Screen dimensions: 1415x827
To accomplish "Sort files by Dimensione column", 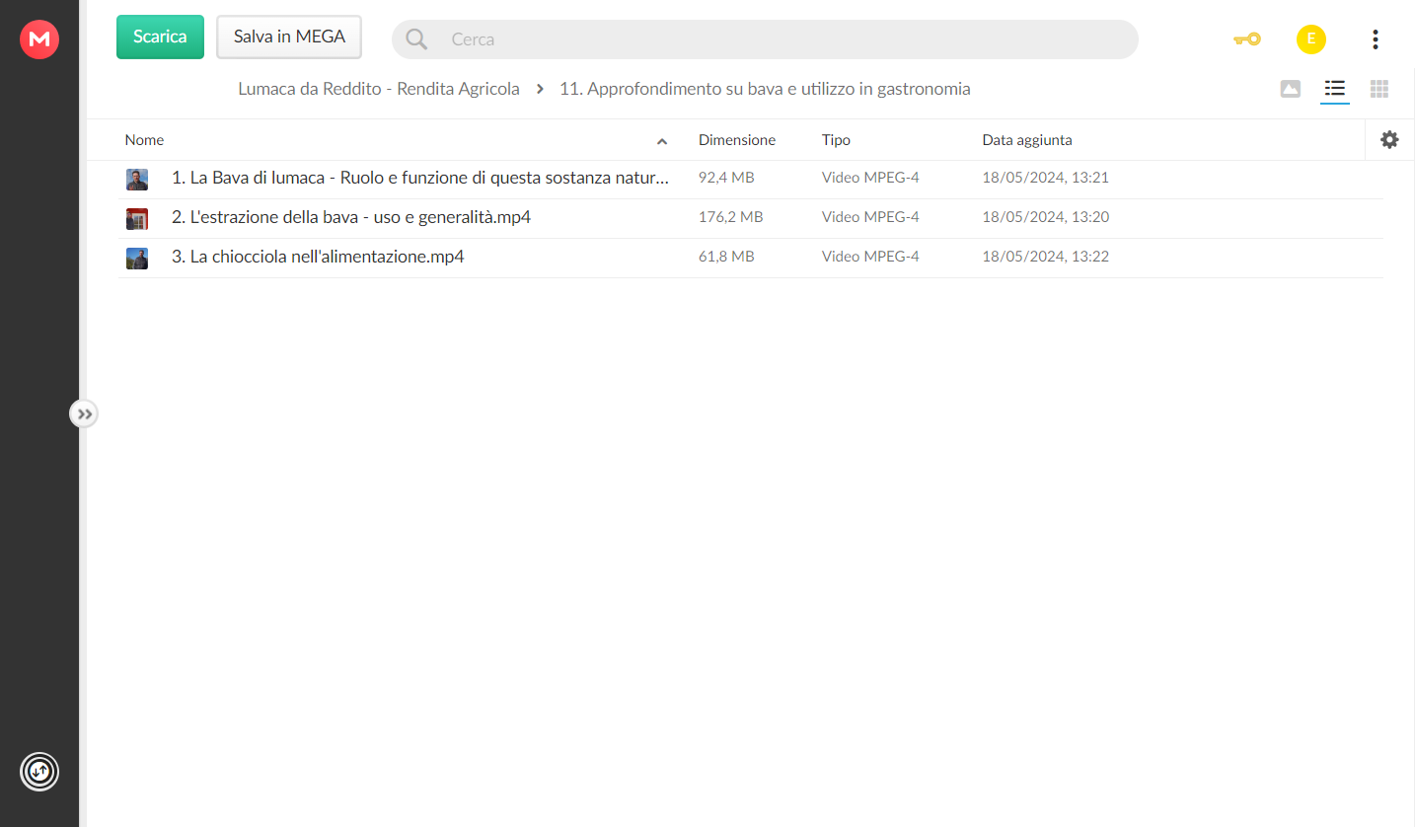I will (737, 140).
